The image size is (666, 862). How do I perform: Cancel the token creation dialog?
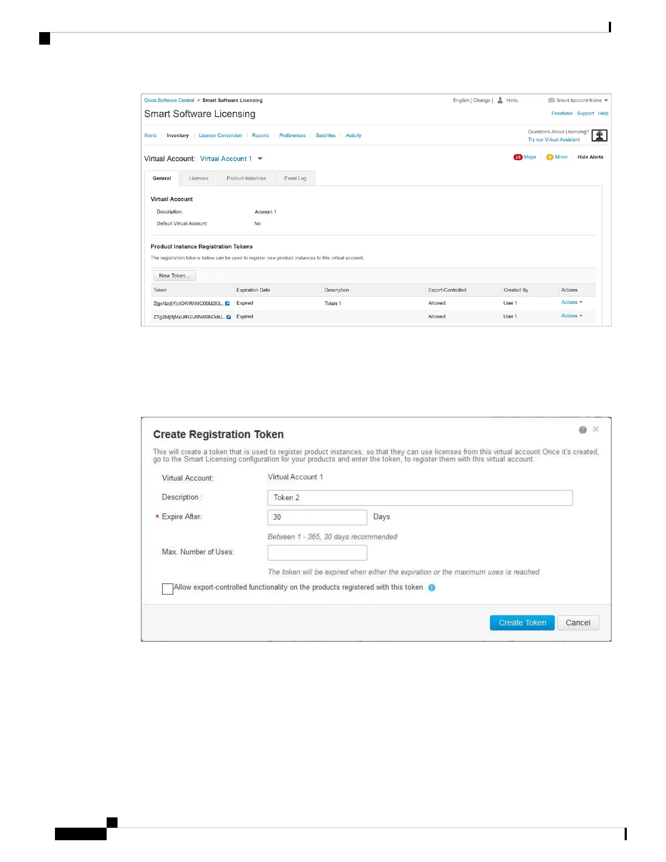578,623
